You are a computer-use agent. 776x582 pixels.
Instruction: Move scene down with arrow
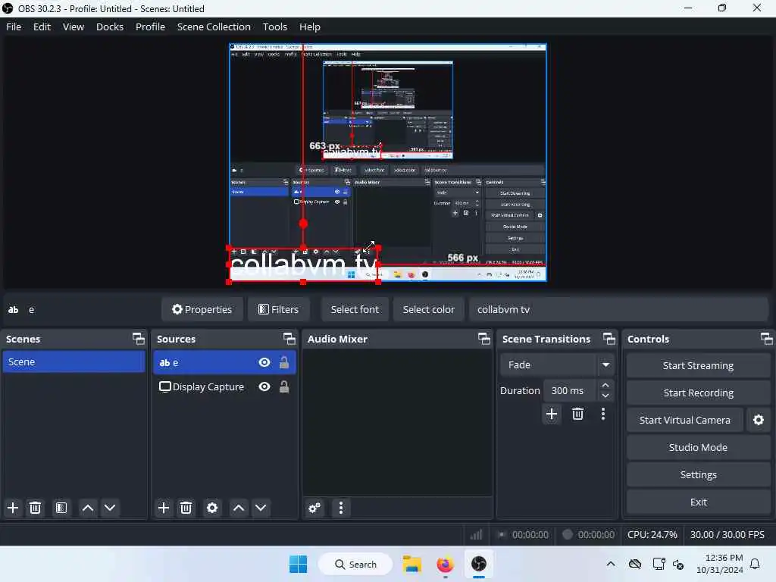point(110,507)
